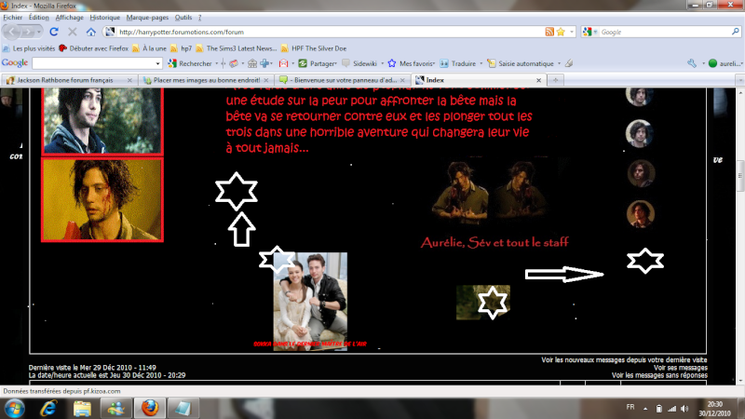Image resolution: width=745 pixels, height=419 pixels.
Task: Expand the Google toolbar search box dropdown
Action: [157, 63]
